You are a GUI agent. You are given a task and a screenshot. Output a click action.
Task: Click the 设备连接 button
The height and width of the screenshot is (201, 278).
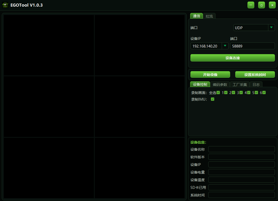click(233, 58)
